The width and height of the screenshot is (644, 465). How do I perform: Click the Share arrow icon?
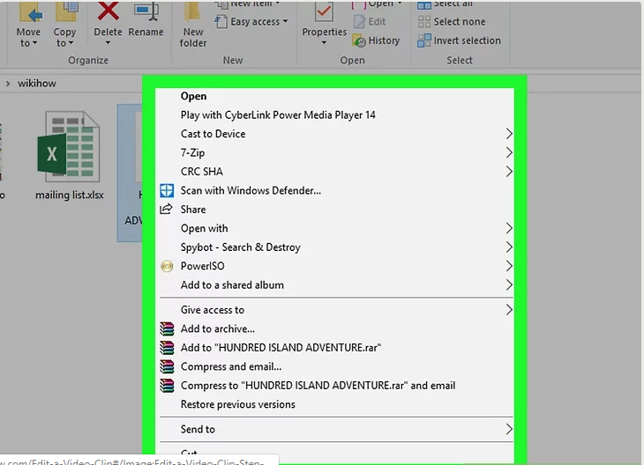(x=167, y=209)
